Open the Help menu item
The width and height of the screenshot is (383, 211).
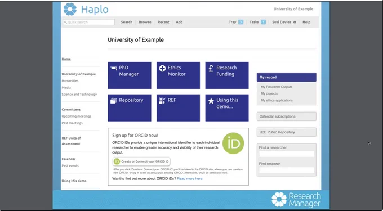click(306, 22)
